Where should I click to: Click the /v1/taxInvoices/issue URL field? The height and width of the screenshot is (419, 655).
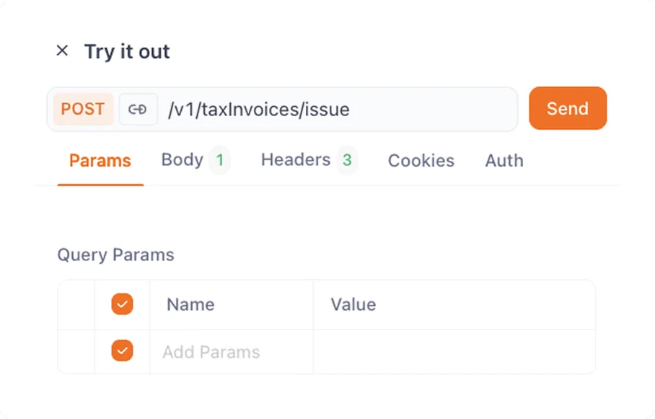339,110
